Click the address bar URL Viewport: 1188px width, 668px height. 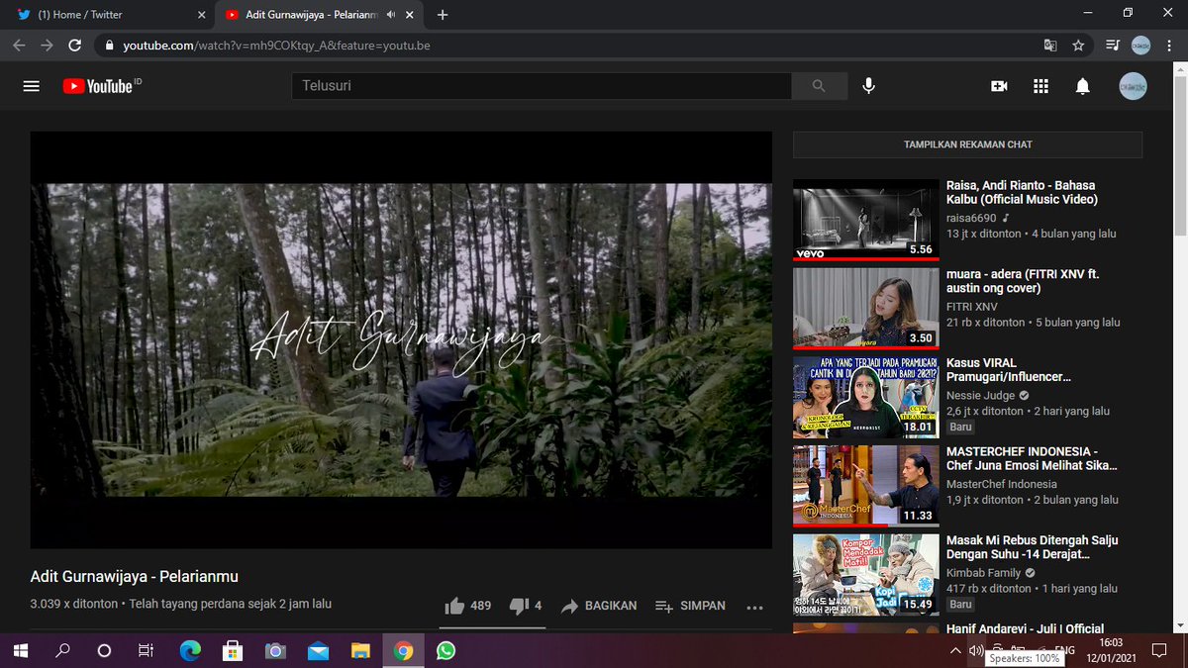(276, 46)
